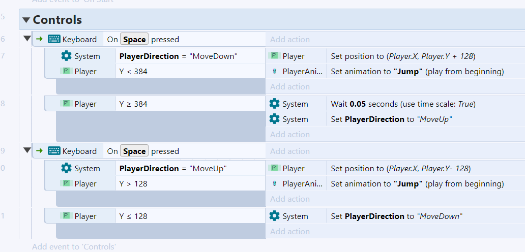Click System gear of Set PlayerDirection to "MoveDown" action
Screen dimensions: 525x252
(x=274, y=216)
